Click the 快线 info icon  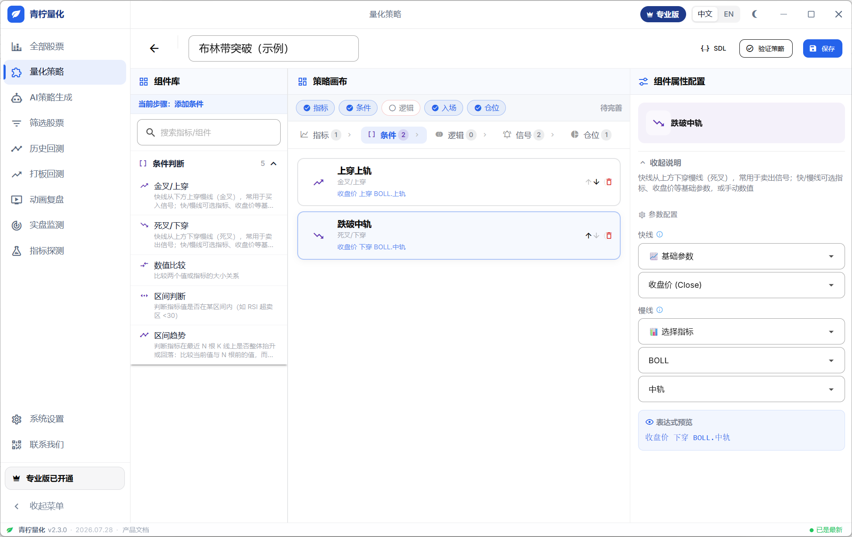click(x=660, y=234)
